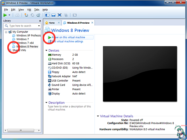
Task: Select the CD/DVD (IDE) device
Action: [x=70, y=68]
